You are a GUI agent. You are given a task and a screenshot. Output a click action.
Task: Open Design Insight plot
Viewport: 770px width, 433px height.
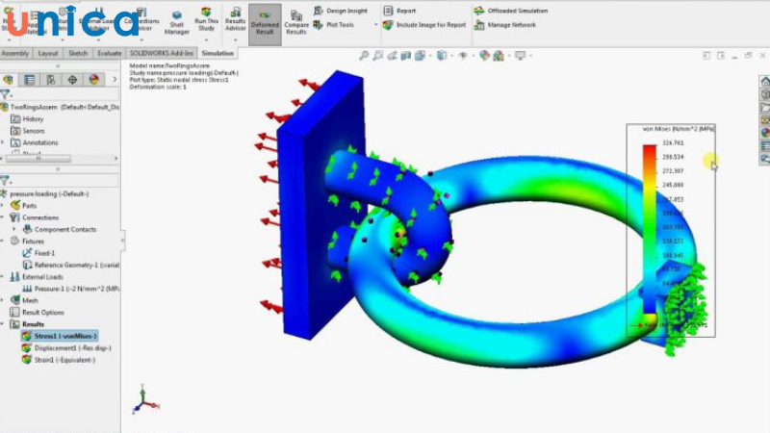pos(341,11)
